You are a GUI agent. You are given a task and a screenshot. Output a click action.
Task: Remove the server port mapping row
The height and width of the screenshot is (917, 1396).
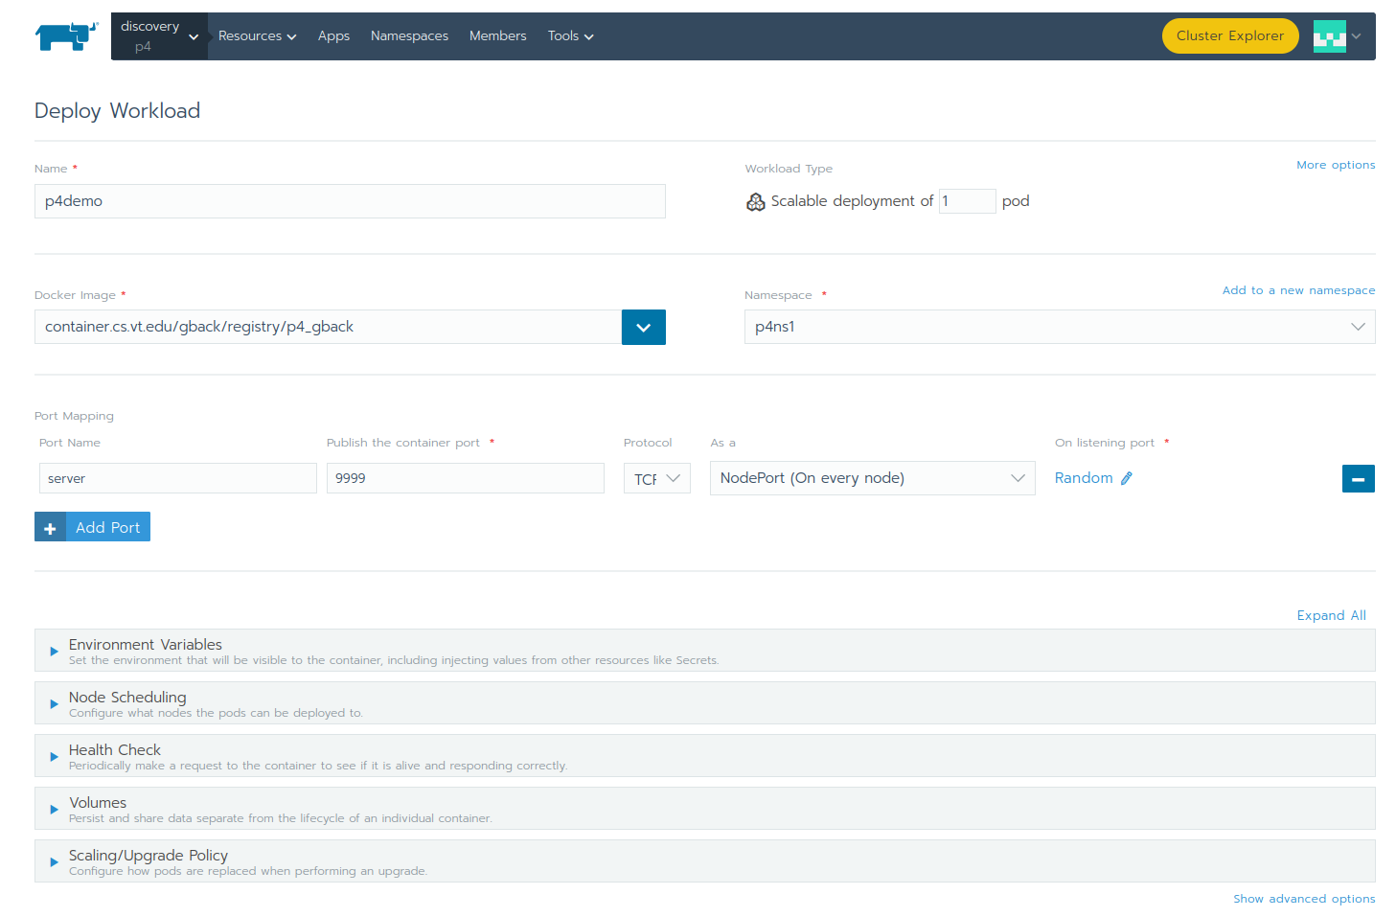pos(1358,478)
